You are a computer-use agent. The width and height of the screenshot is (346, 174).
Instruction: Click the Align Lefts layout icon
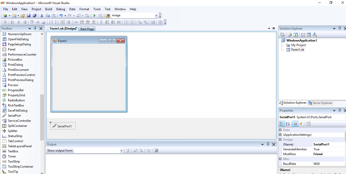tap(13, 22)
